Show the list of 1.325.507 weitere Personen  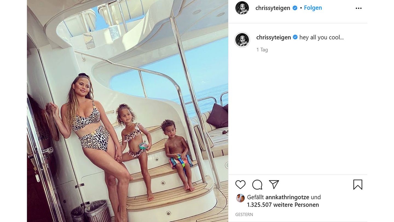(x=283, y=205)
